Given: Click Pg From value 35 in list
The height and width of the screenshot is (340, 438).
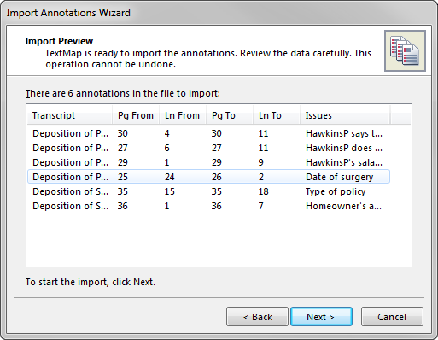Looking at the screenshot, I should point(123,191).
